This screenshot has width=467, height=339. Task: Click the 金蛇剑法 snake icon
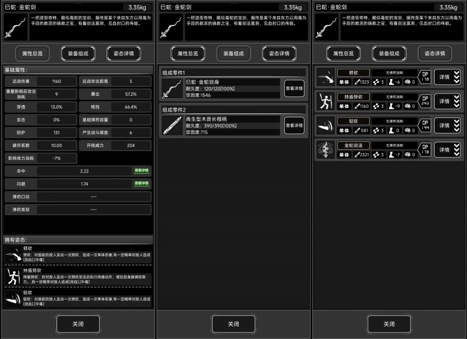pos(326,150)
